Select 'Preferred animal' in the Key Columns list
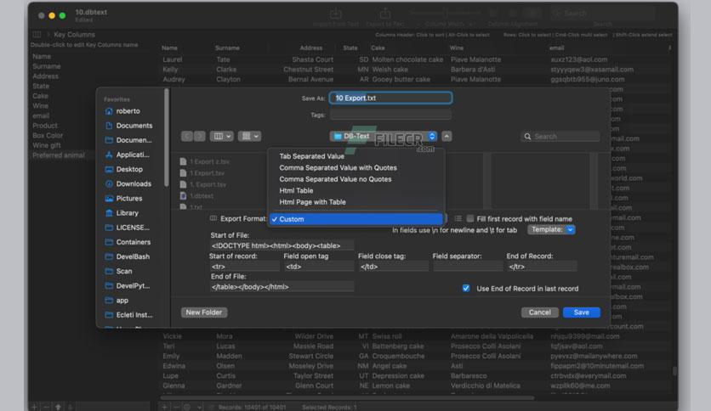 click(x=59, y=155)
